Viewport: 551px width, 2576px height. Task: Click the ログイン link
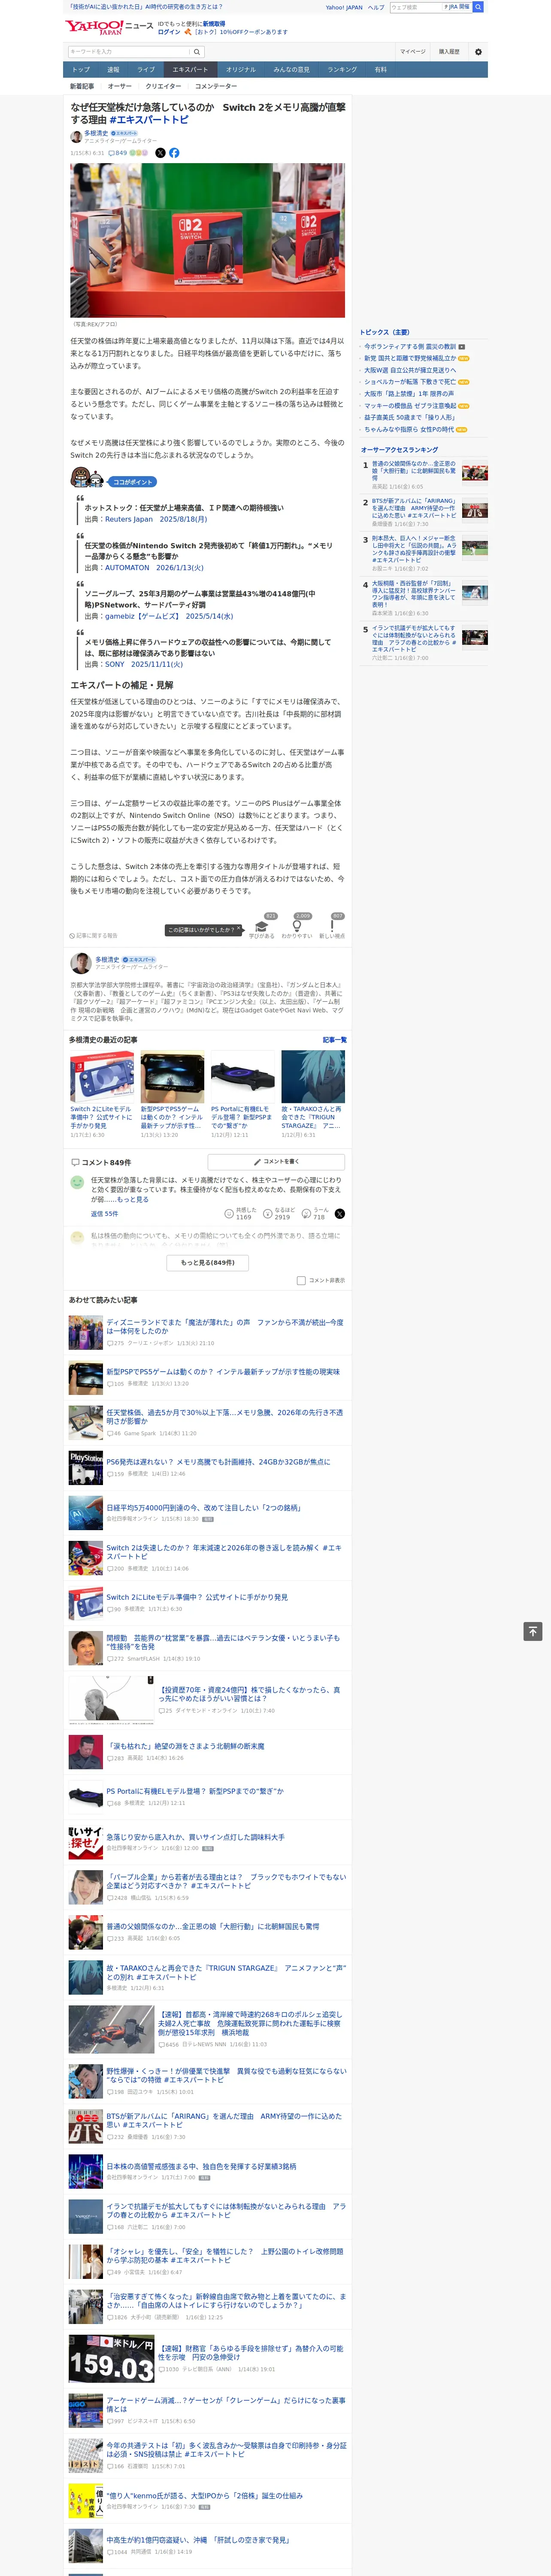tap(169, 32)
